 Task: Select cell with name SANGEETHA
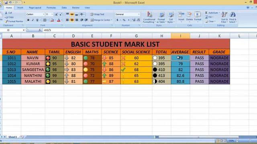tap(33, 70)
